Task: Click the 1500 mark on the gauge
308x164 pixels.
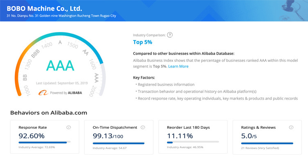Action: click(x=73, y=44)
